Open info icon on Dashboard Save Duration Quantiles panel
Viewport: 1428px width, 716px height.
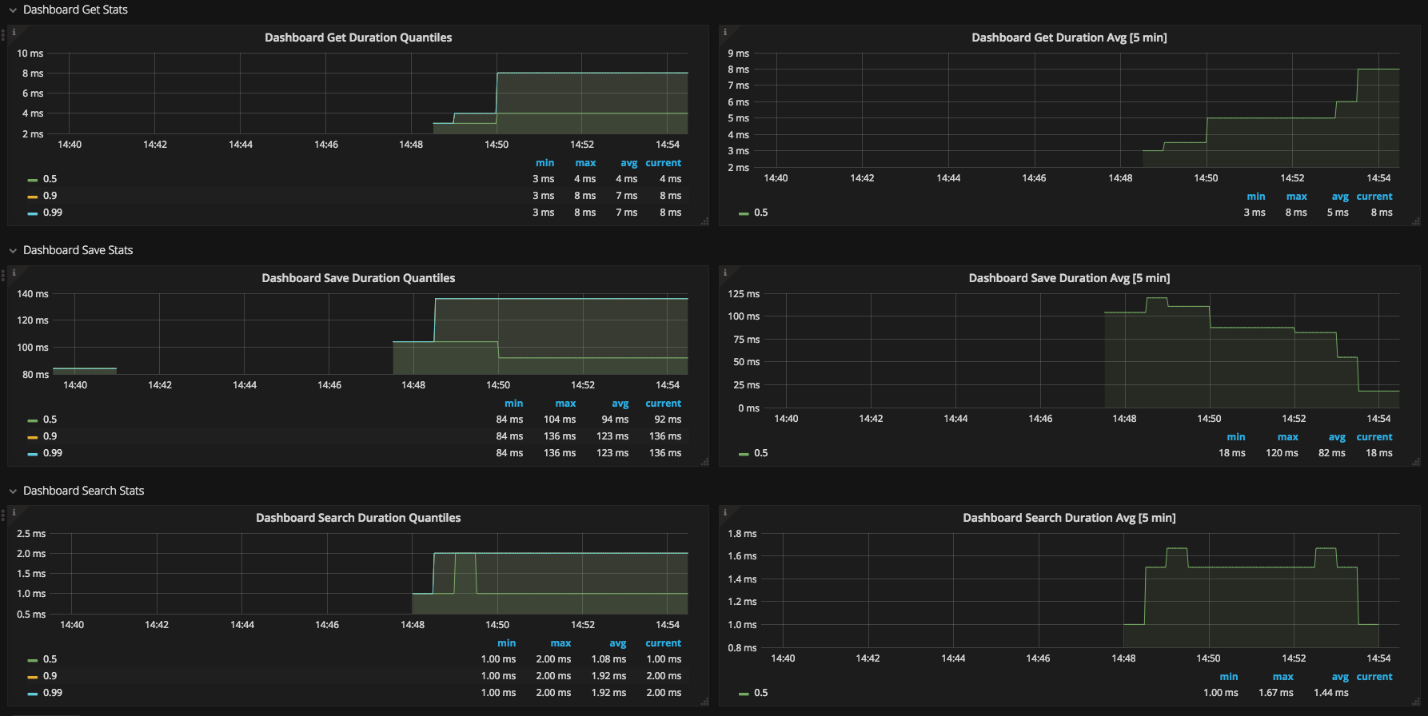pyautogui.click(x=14, y=272)
